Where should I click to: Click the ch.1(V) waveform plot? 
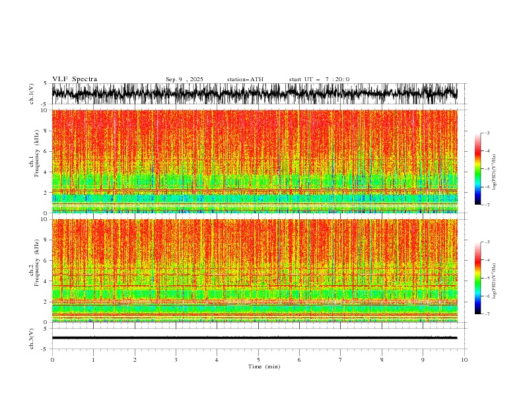tap(254, 94)
